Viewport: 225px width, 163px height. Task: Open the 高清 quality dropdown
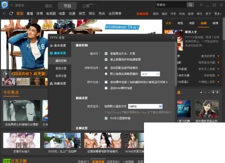150,74
